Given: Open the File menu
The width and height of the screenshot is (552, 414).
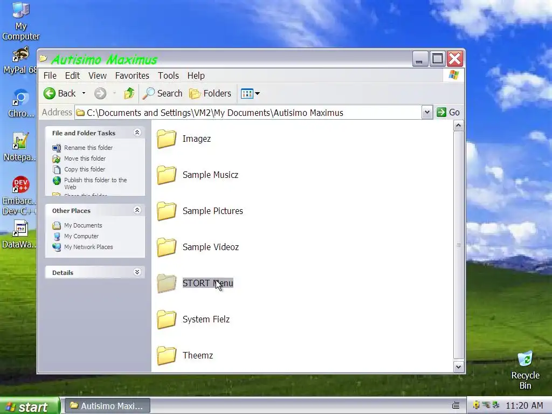Looking at the screenshot, I should tap(50, 75).
